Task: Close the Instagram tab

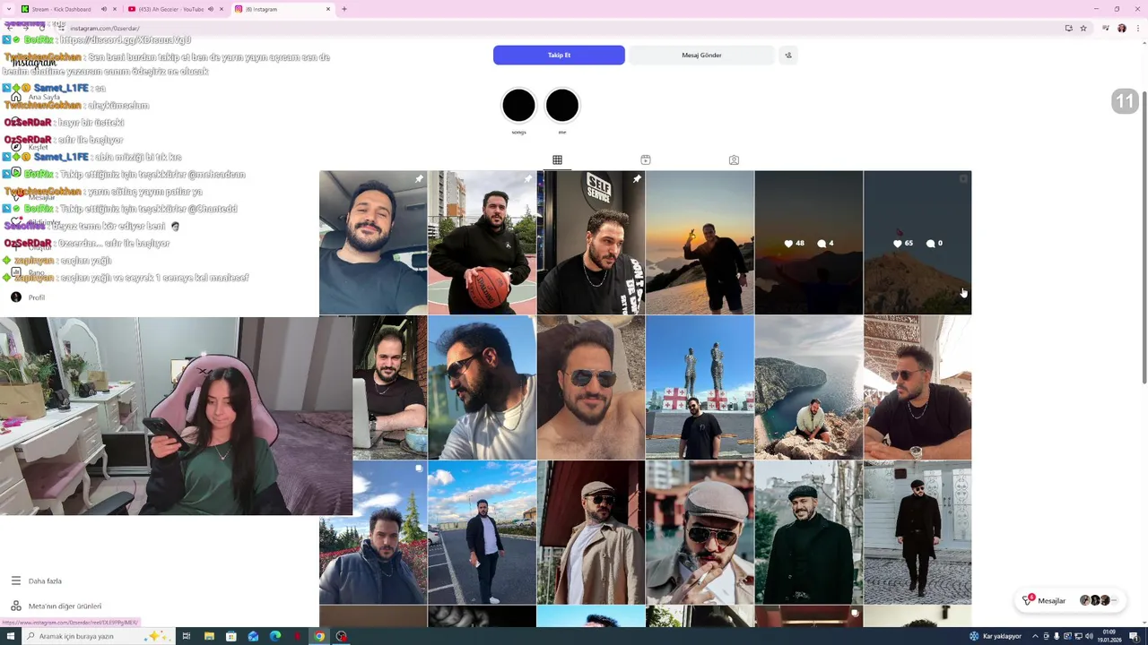Action: [x=328, y=9]
